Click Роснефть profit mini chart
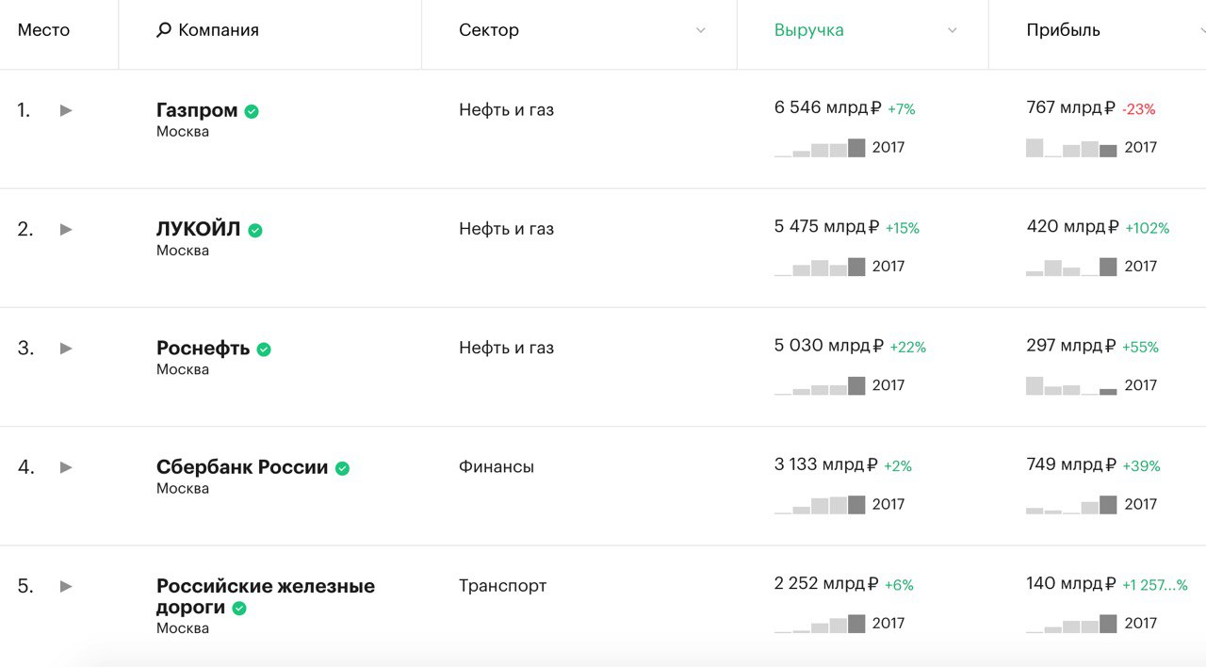This screenshot has height=667, width=1206. [x=1071, y=385]
